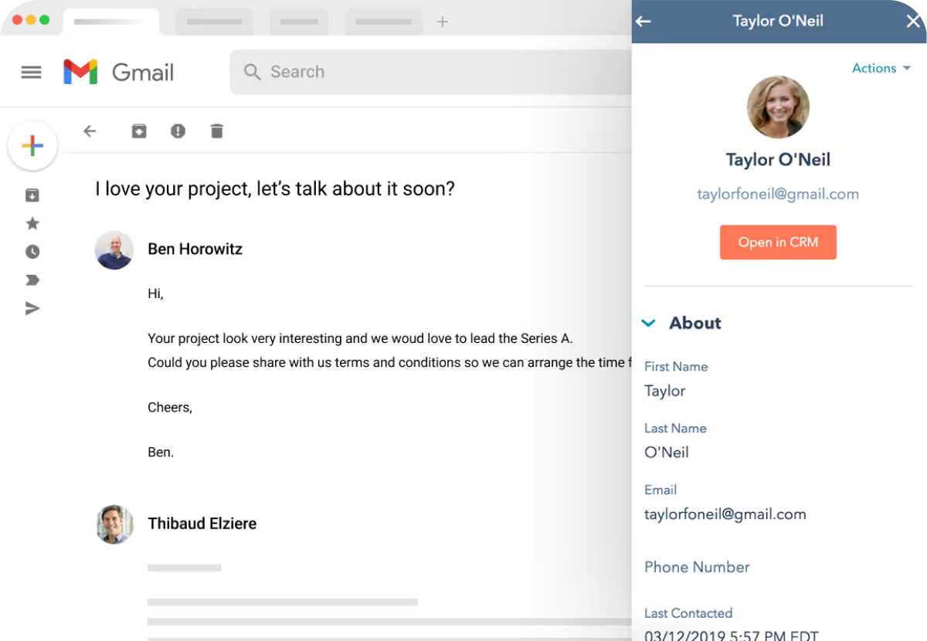Click the green macOS fullscreen button
The height and width of the screenshot is (641, 927).
(44, 20)
